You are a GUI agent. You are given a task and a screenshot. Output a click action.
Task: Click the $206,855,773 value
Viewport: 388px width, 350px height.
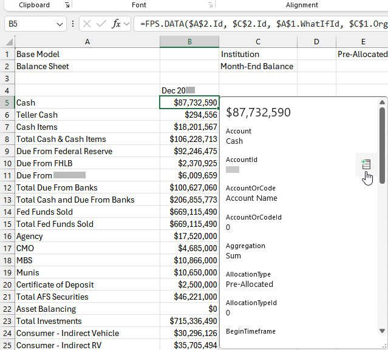[193, 200]
